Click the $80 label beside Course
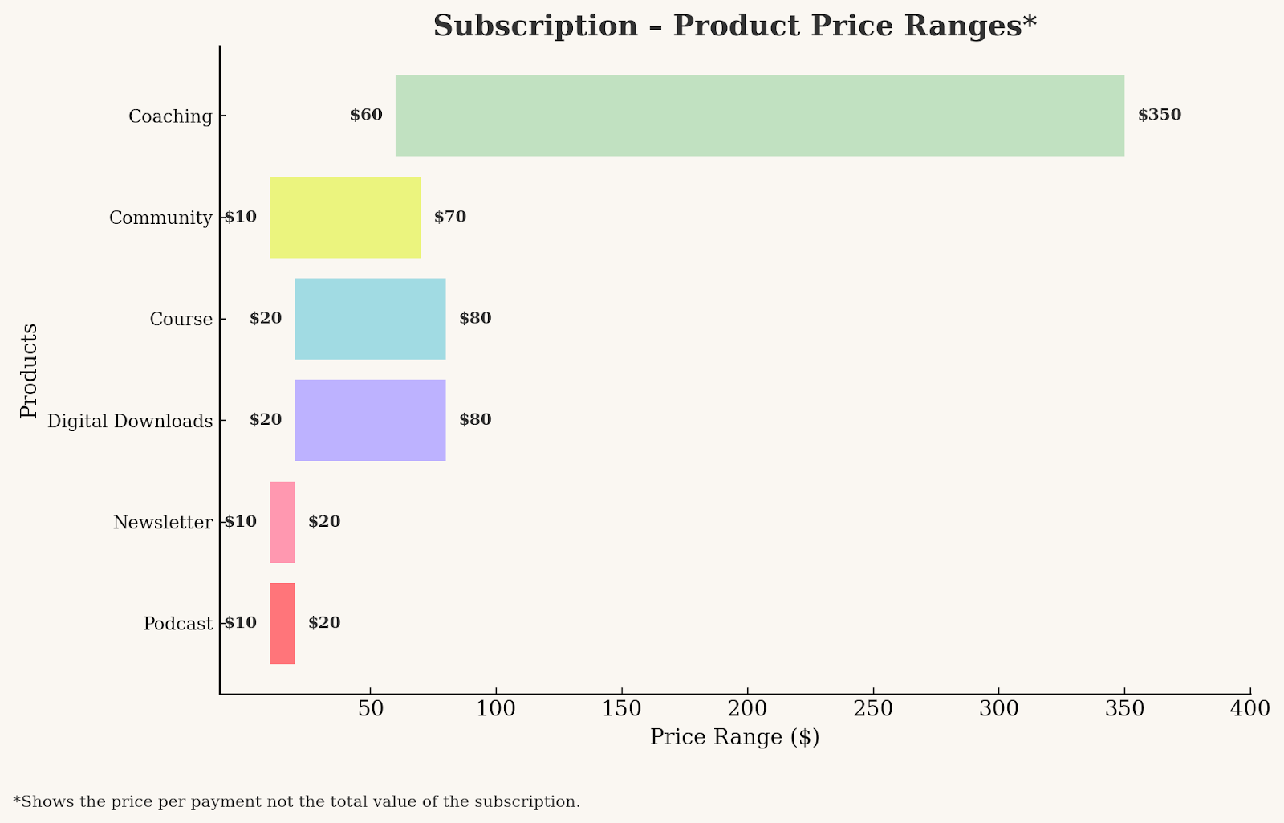The image size is (1284, 823). [475, 318]
